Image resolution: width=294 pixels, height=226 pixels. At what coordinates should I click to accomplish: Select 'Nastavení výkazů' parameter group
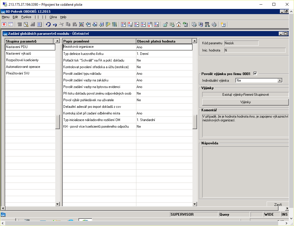tap(30, 53)
